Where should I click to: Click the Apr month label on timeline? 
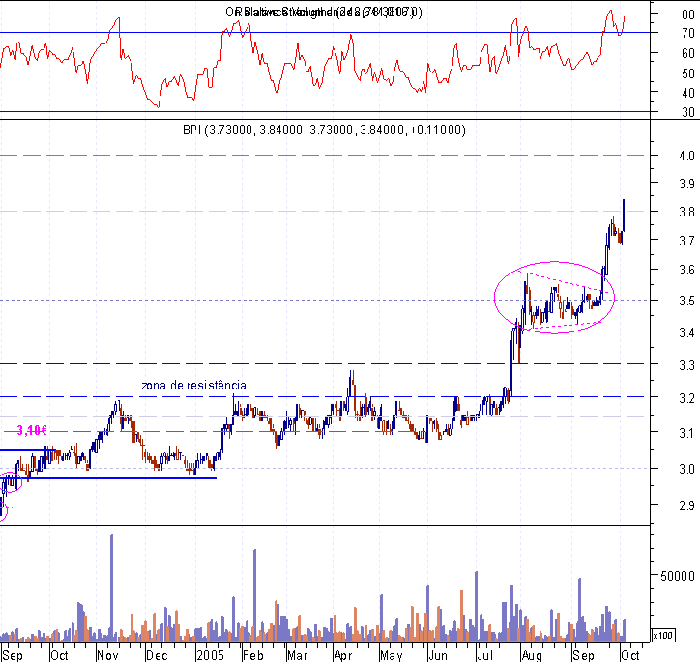[x=343, y=655]
